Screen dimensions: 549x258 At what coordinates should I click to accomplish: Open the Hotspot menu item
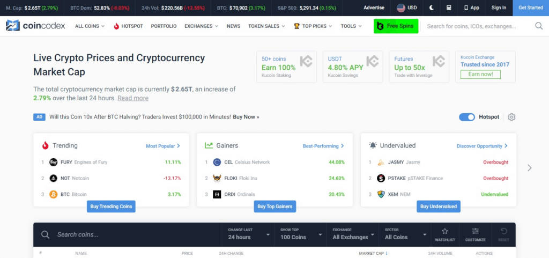pos(129,26)
